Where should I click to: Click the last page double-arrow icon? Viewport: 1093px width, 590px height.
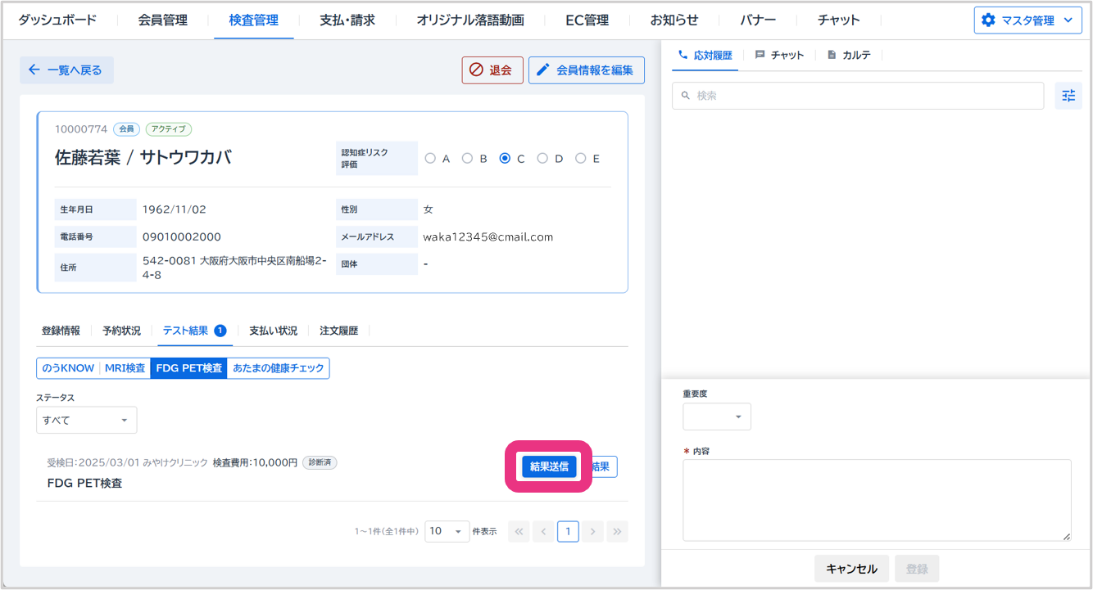[x=617, y=531]
